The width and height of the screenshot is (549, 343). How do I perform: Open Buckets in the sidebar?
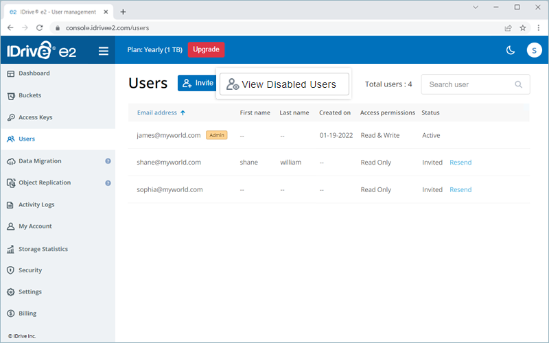(30, 95)
